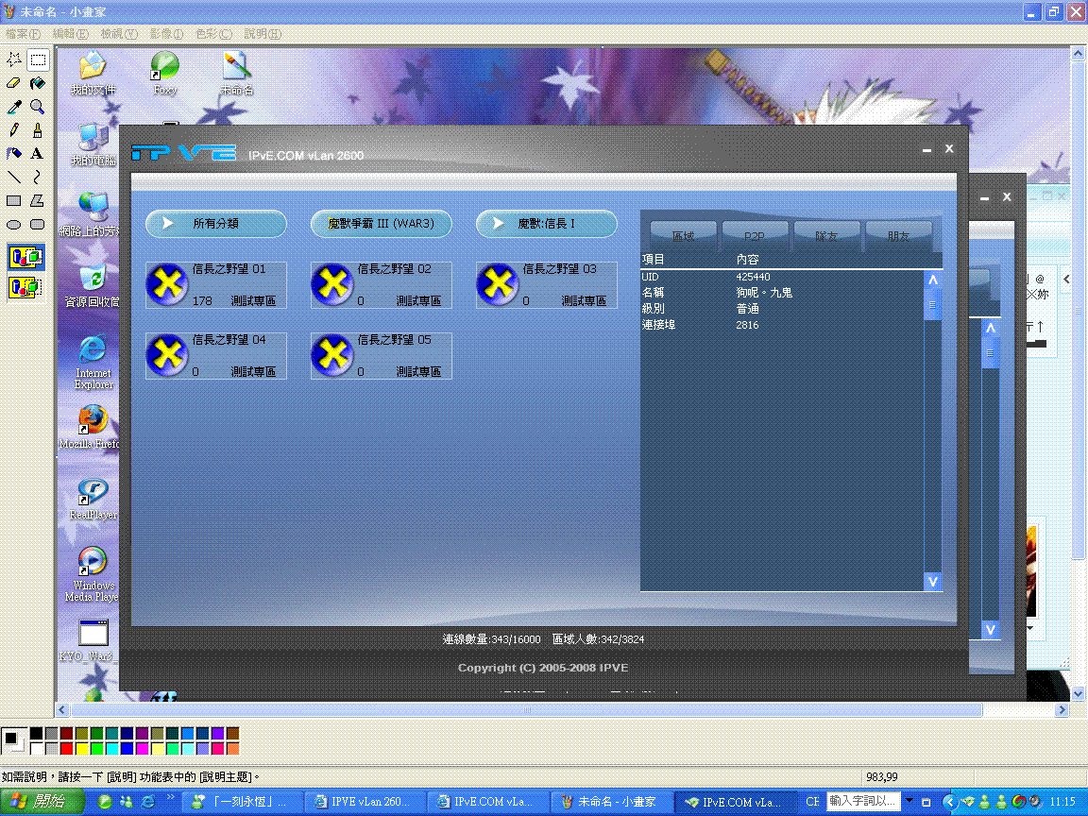Switch to the 朋友 tab
This screenshot has height=816, width=1088.
tap(898, 236)
